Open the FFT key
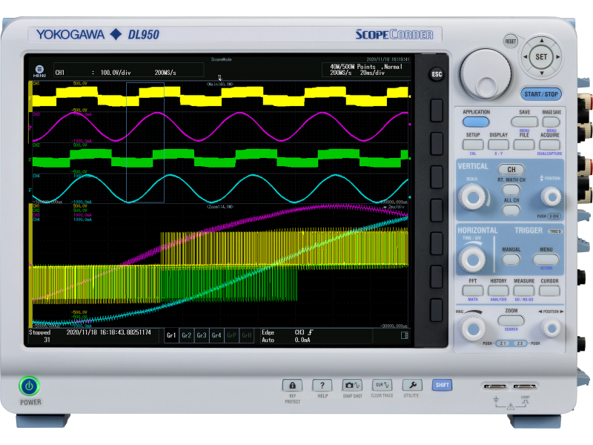The image size is (593, 445). tap(473, 291)
